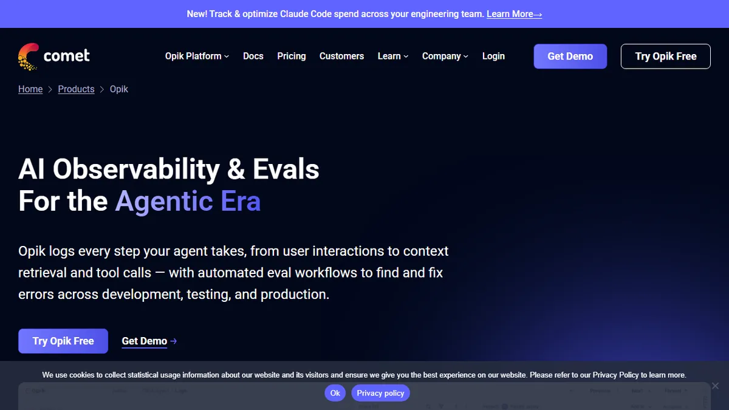729x410 pixels.
Task: Dismiss the cookie banner with the X
Action: [715, 386]
